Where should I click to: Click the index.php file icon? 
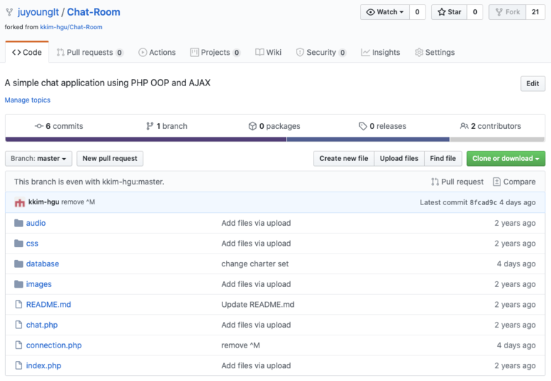tap(19, 365)
